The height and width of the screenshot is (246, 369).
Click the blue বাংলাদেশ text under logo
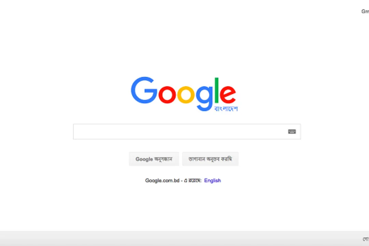click(x=226, y=109)
